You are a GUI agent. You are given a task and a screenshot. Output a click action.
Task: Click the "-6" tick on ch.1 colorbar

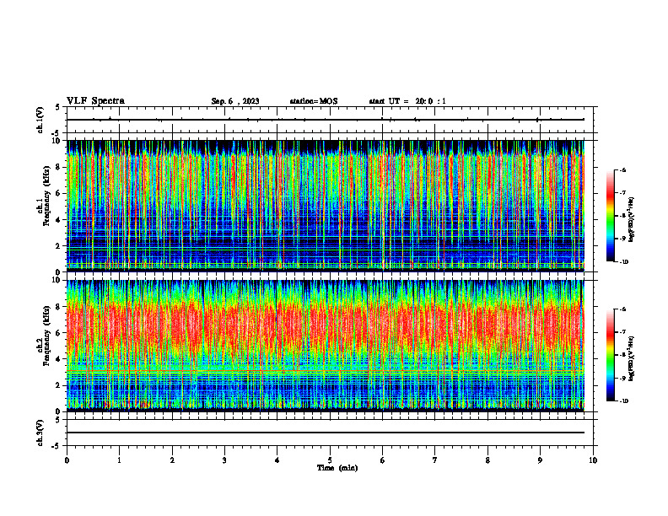click(623, 169)
